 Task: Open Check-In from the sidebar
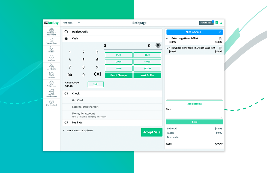pyautogui.click(x=51, y=58)
